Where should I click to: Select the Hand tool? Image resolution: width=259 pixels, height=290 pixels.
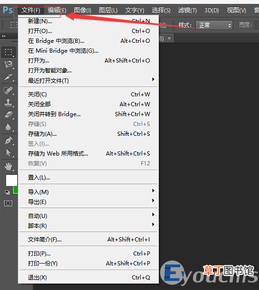(8, 166)
